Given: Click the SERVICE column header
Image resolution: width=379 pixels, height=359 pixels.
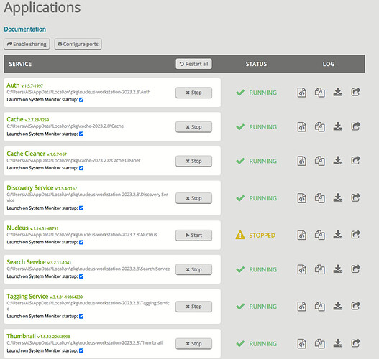Looking at the screenshot, I should click(20, 64).
